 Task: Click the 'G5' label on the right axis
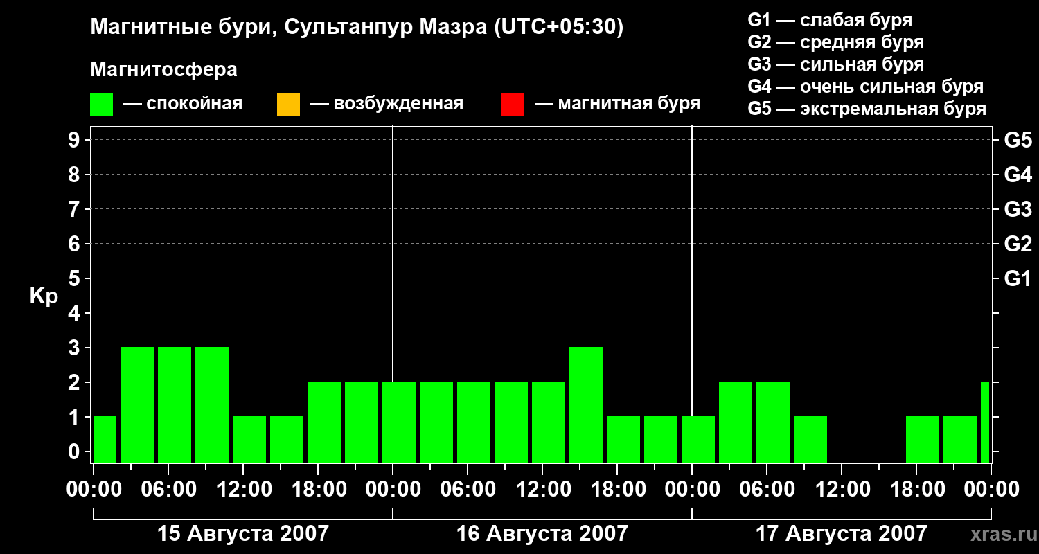click(x=1018, y=140)
